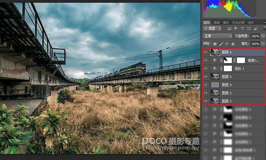Click the 不透明度 100% value field

255,36
